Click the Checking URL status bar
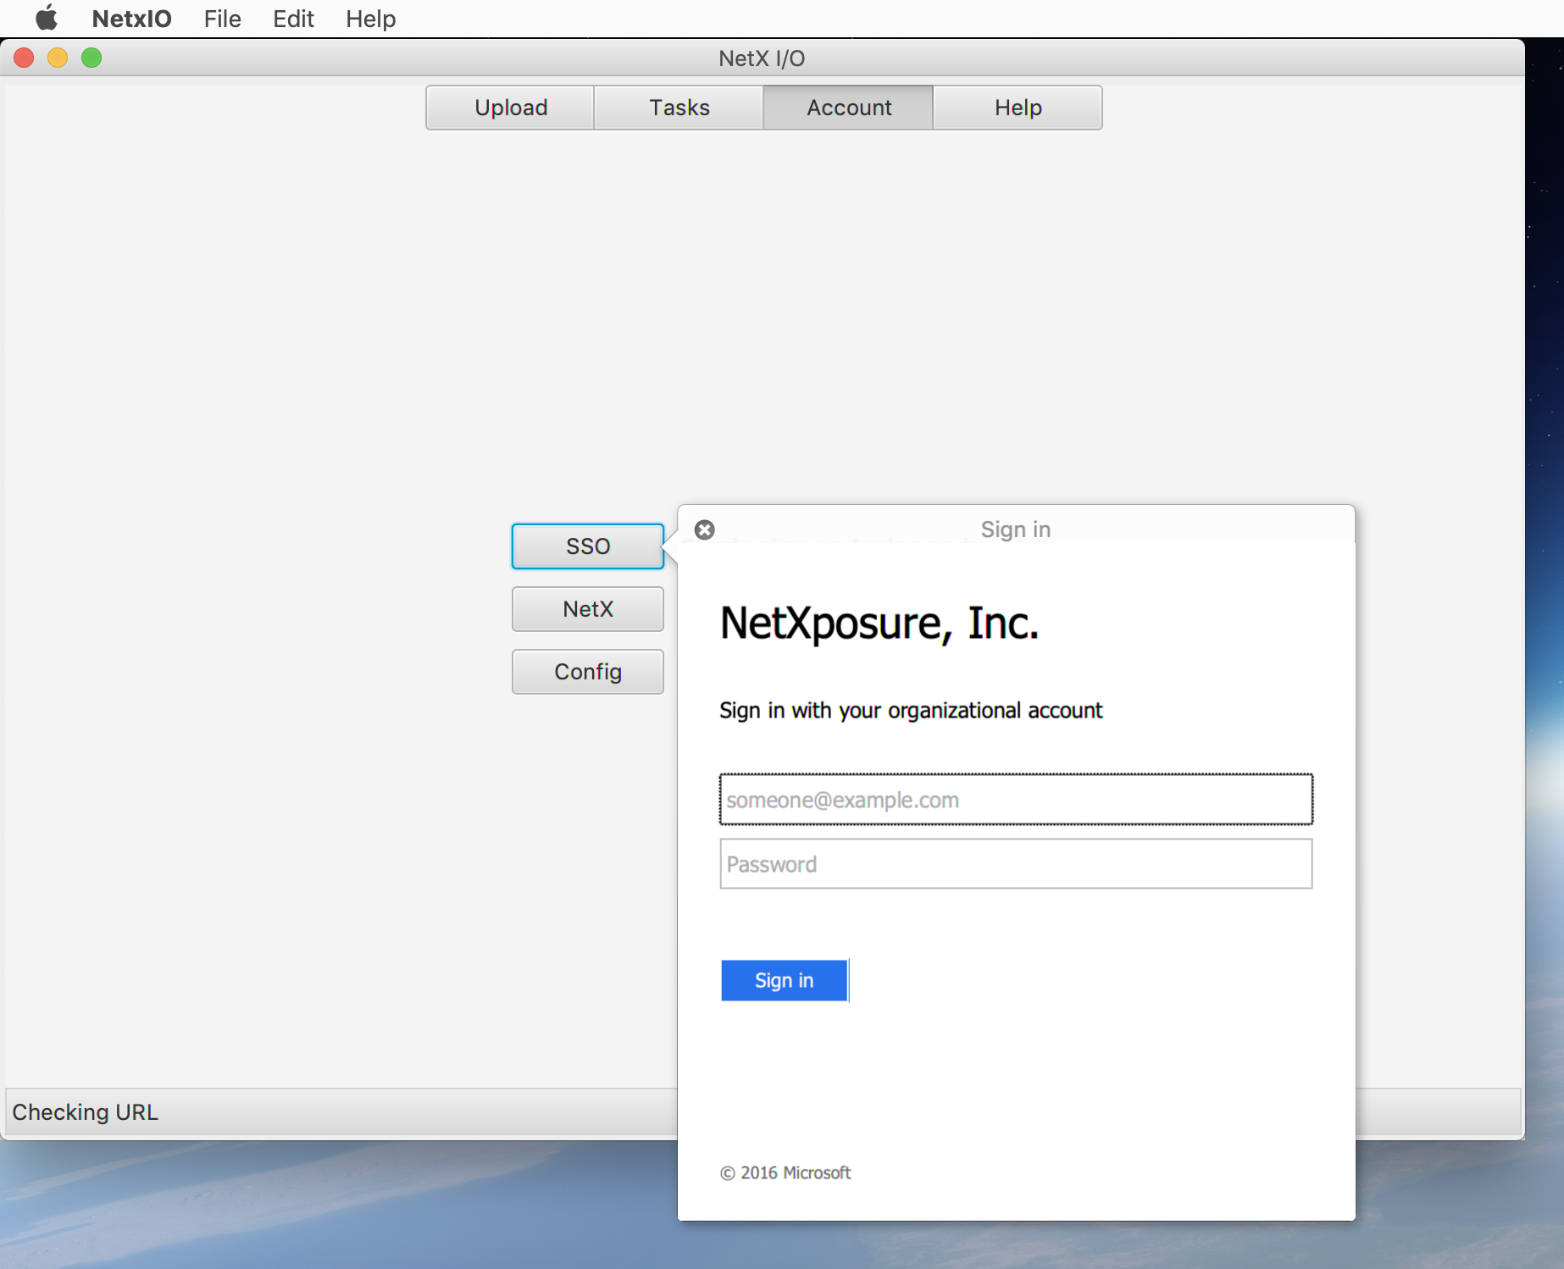The width and height of the screenshot is (1564, 1269). (339, 1111)
